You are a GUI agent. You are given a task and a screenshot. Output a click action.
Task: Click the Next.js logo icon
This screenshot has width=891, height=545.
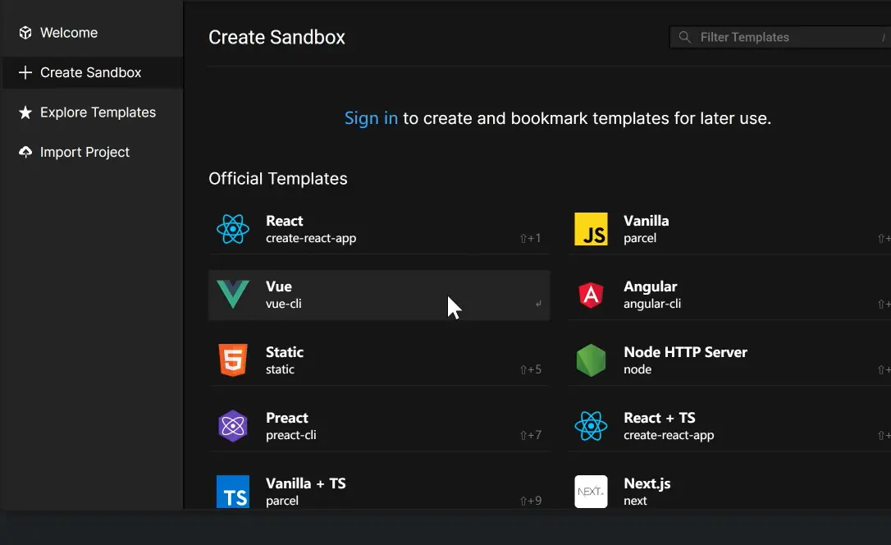pos(591,492)
